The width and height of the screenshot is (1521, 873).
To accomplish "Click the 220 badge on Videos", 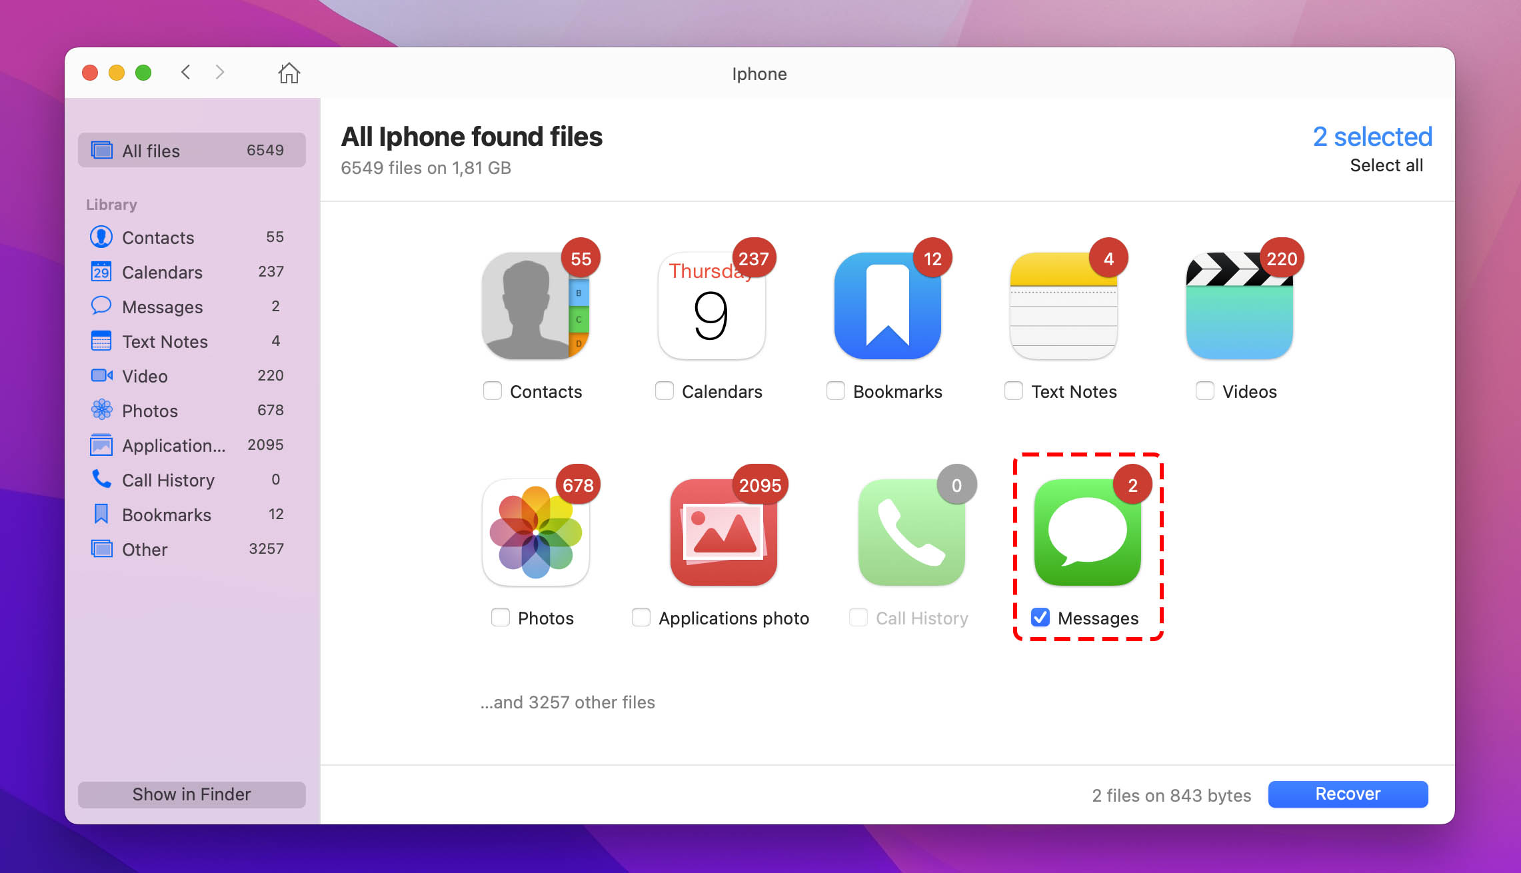I will click(1282, 259).
